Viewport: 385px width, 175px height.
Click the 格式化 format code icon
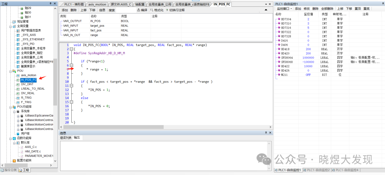pyautogui.click(x=152, y=10)
